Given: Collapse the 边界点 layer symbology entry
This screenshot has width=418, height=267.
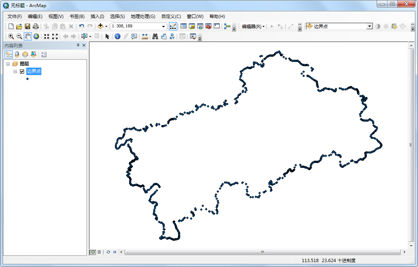Looking at the screenshot, I should point(15,71).
